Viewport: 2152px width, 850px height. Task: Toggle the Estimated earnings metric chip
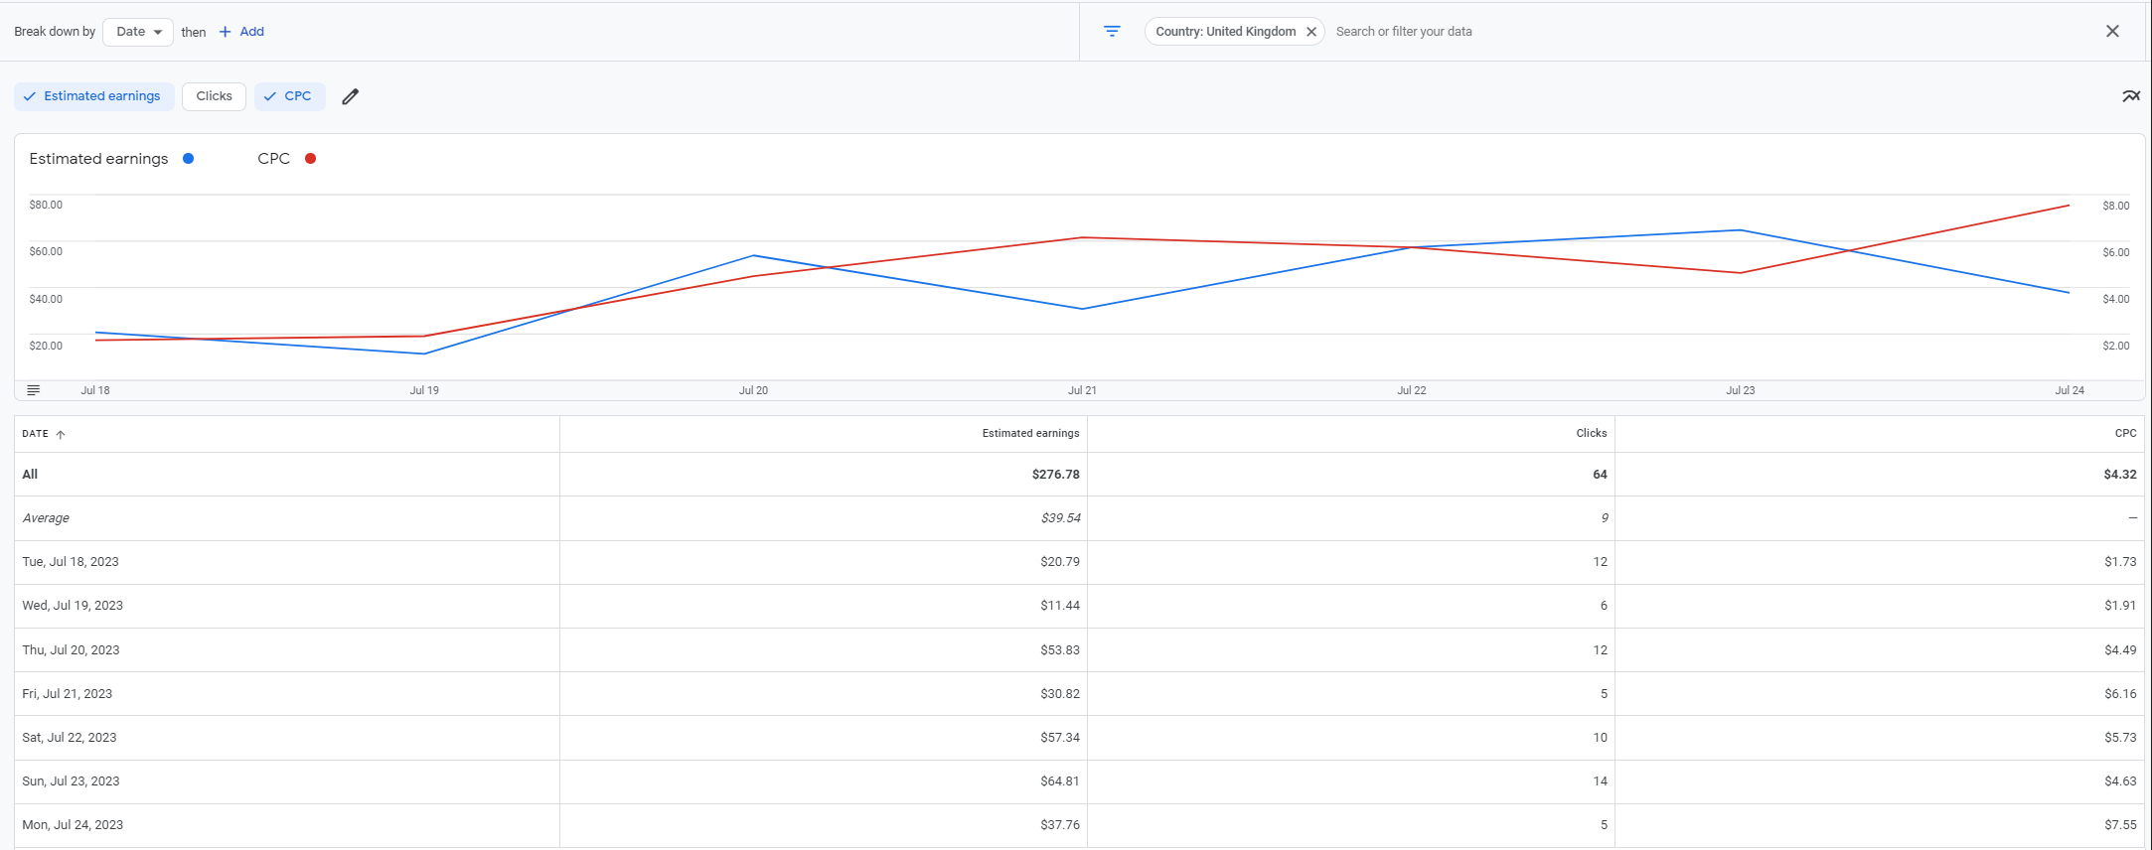tap(94, 96)
